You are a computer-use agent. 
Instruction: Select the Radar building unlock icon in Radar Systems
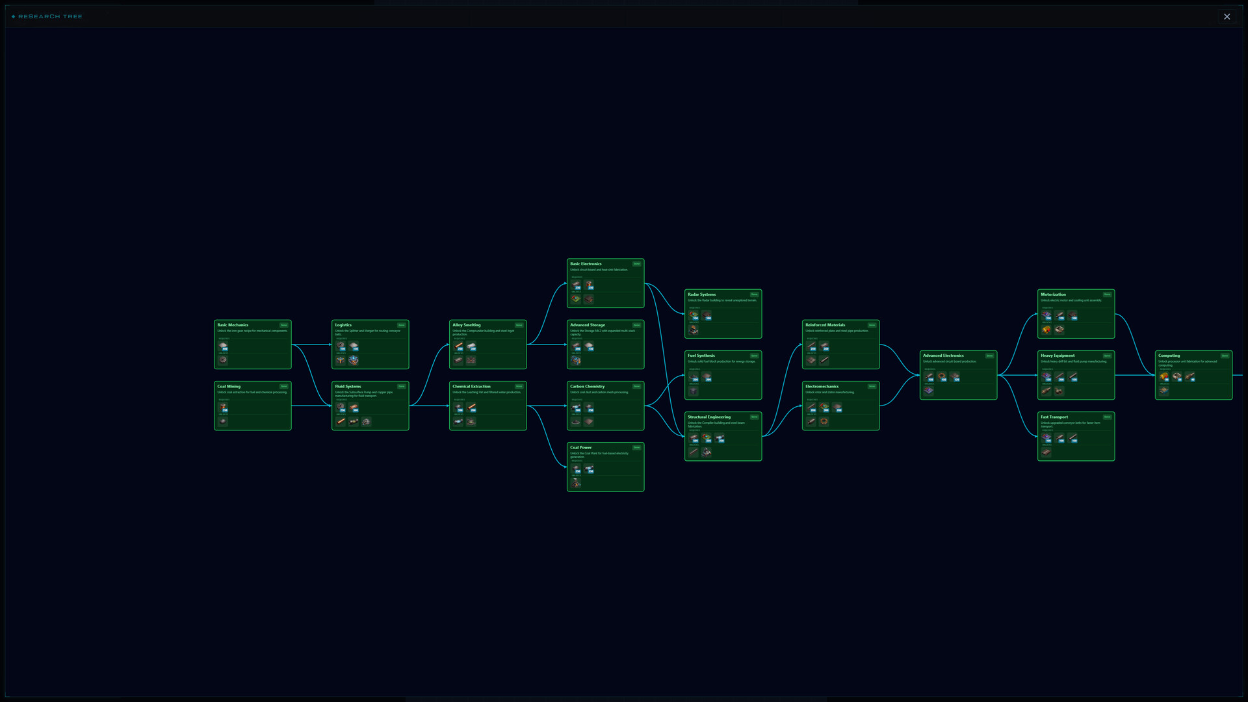[x=694, y=330]
